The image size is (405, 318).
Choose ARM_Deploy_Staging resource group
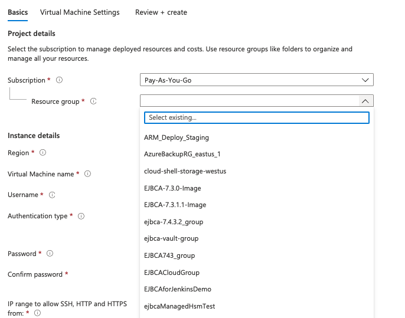pyautogui.click(x=177, y=137)
